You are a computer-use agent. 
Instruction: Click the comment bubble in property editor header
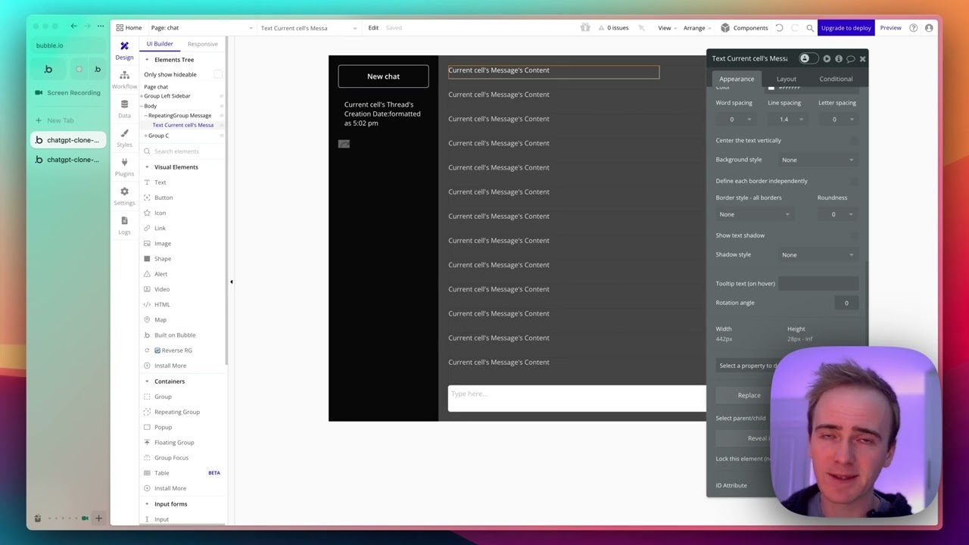[850, 58]
